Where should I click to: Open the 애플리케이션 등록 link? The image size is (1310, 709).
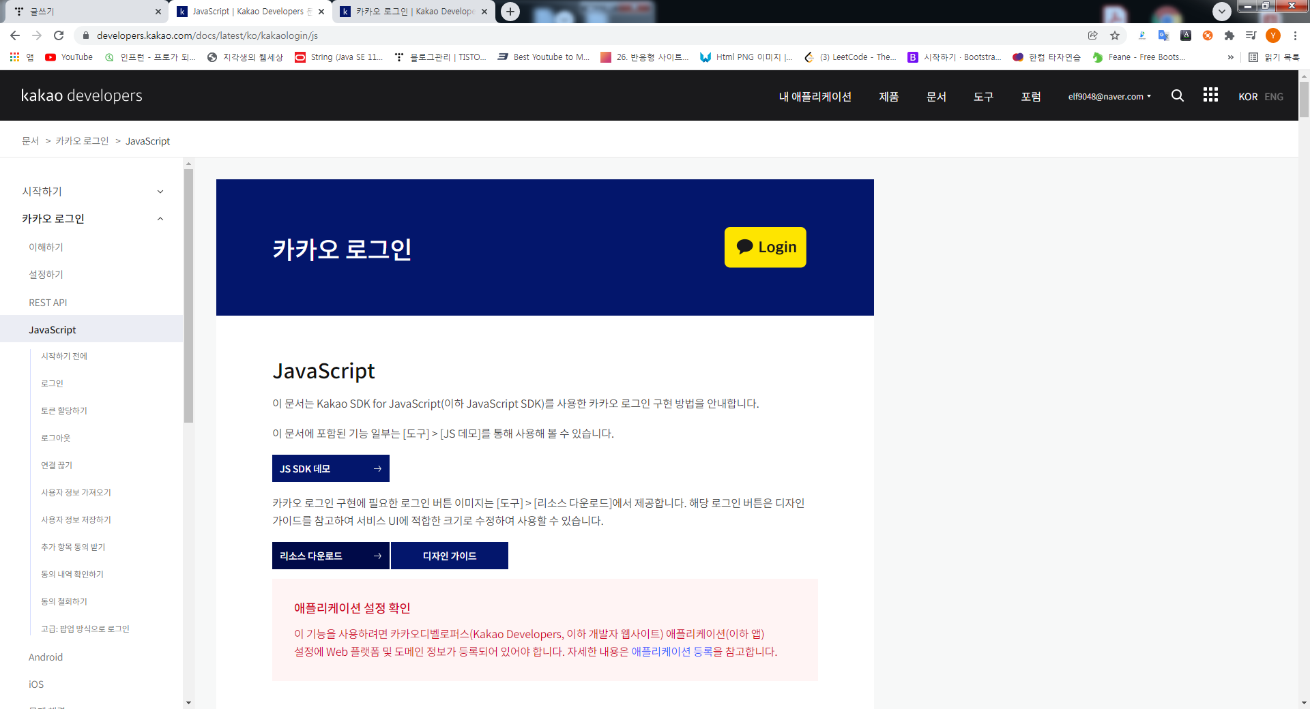(x=672, y=652)
